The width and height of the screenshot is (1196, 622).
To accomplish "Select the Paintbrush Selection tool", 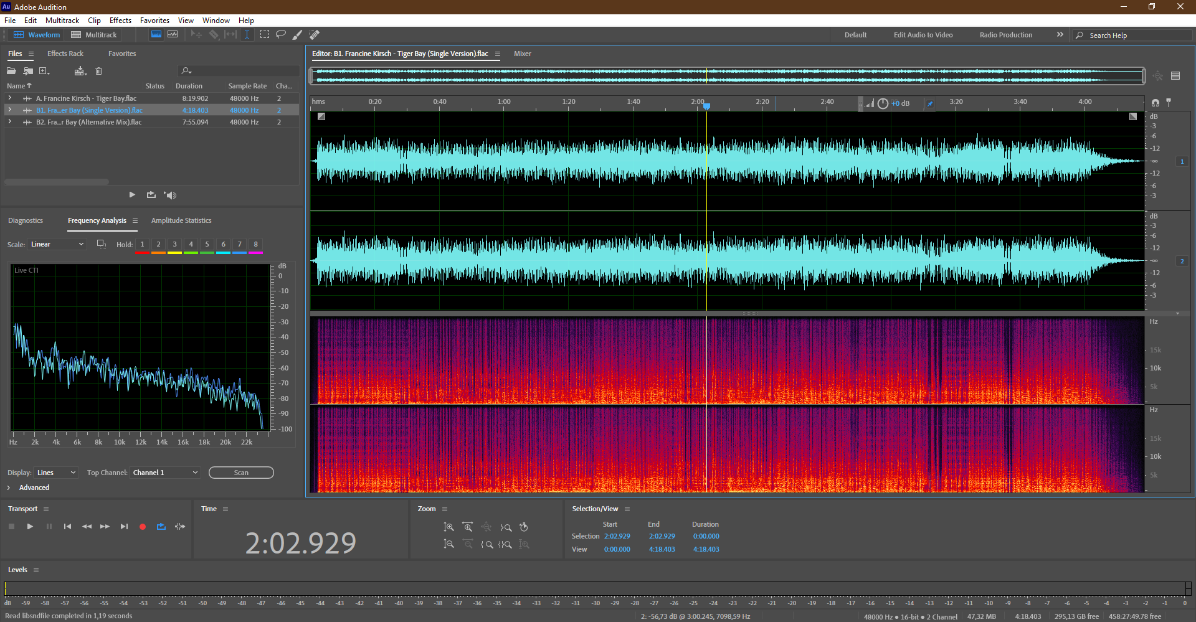I will 298,35.
